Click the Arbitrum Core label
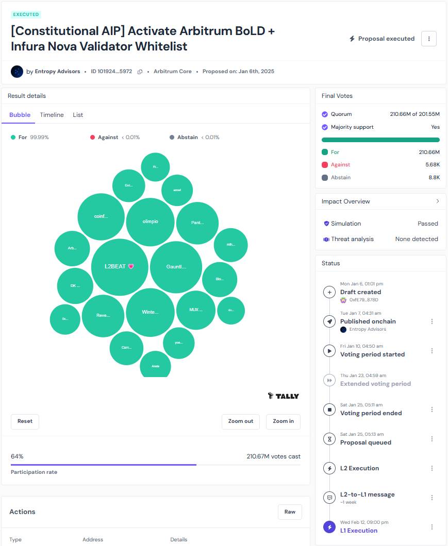448x546 pixels. (173, 72)
